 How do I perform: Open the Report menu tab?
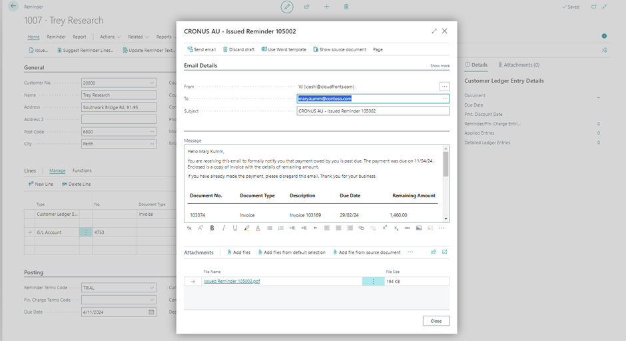79,37
